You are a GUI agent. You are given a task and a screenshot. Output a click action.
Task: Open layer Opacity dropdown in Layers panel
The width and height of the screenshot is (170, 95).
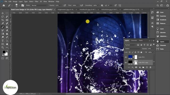point(153,49)
